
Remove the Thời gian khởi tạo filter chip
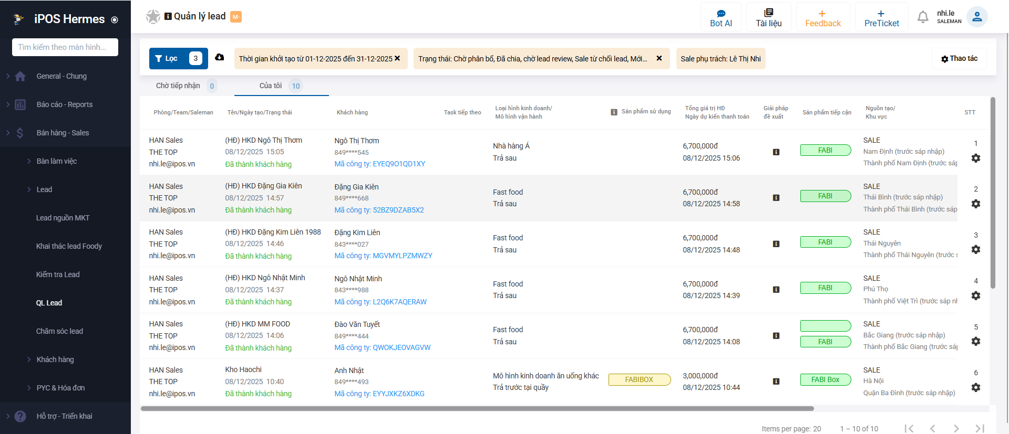tap(397, 58)
